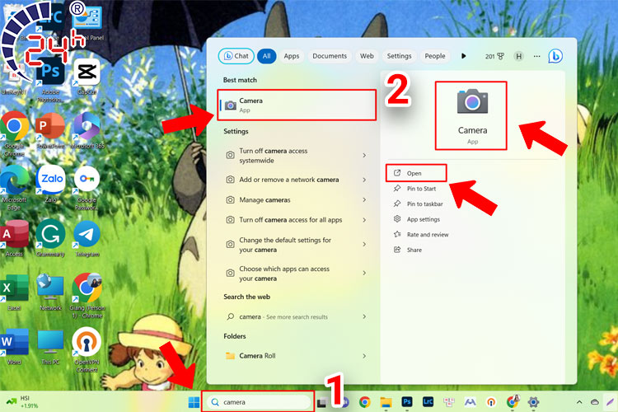Viewport: 618px width, 412px height.
Task: Expand Turn off camera access systemwide chevron
Action: [364, 156]
